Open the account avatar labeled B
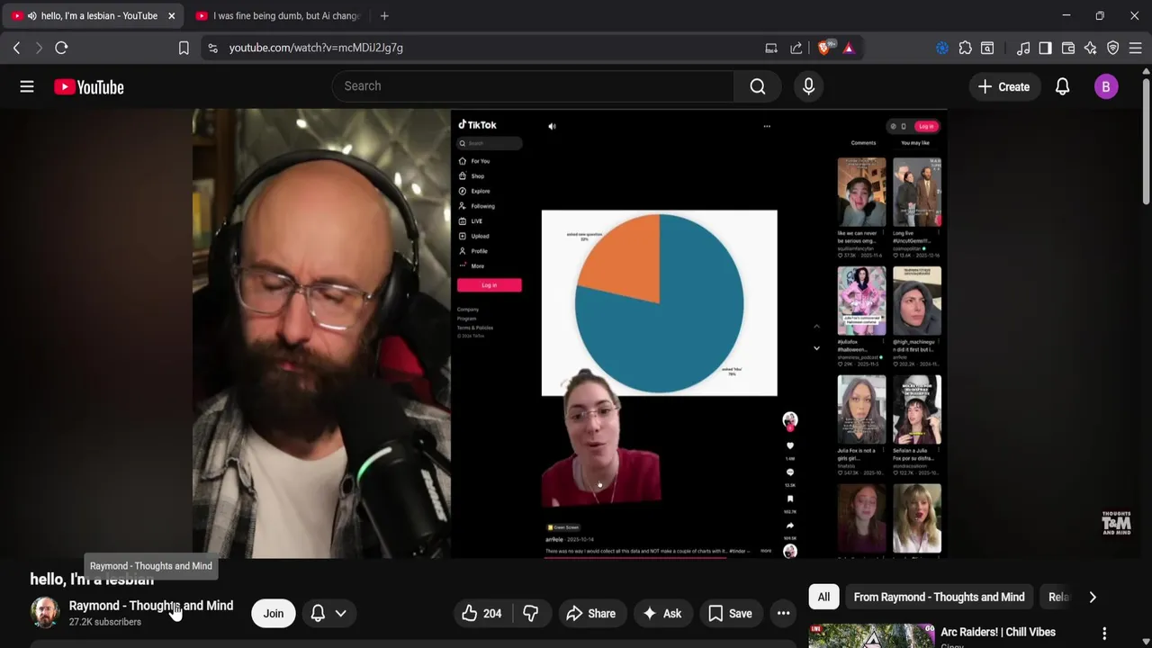Viewport: 1152px width, 648px height. click(1106, 86)
